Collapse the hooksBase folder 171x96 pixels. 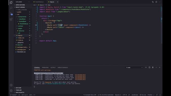[22, 21]
